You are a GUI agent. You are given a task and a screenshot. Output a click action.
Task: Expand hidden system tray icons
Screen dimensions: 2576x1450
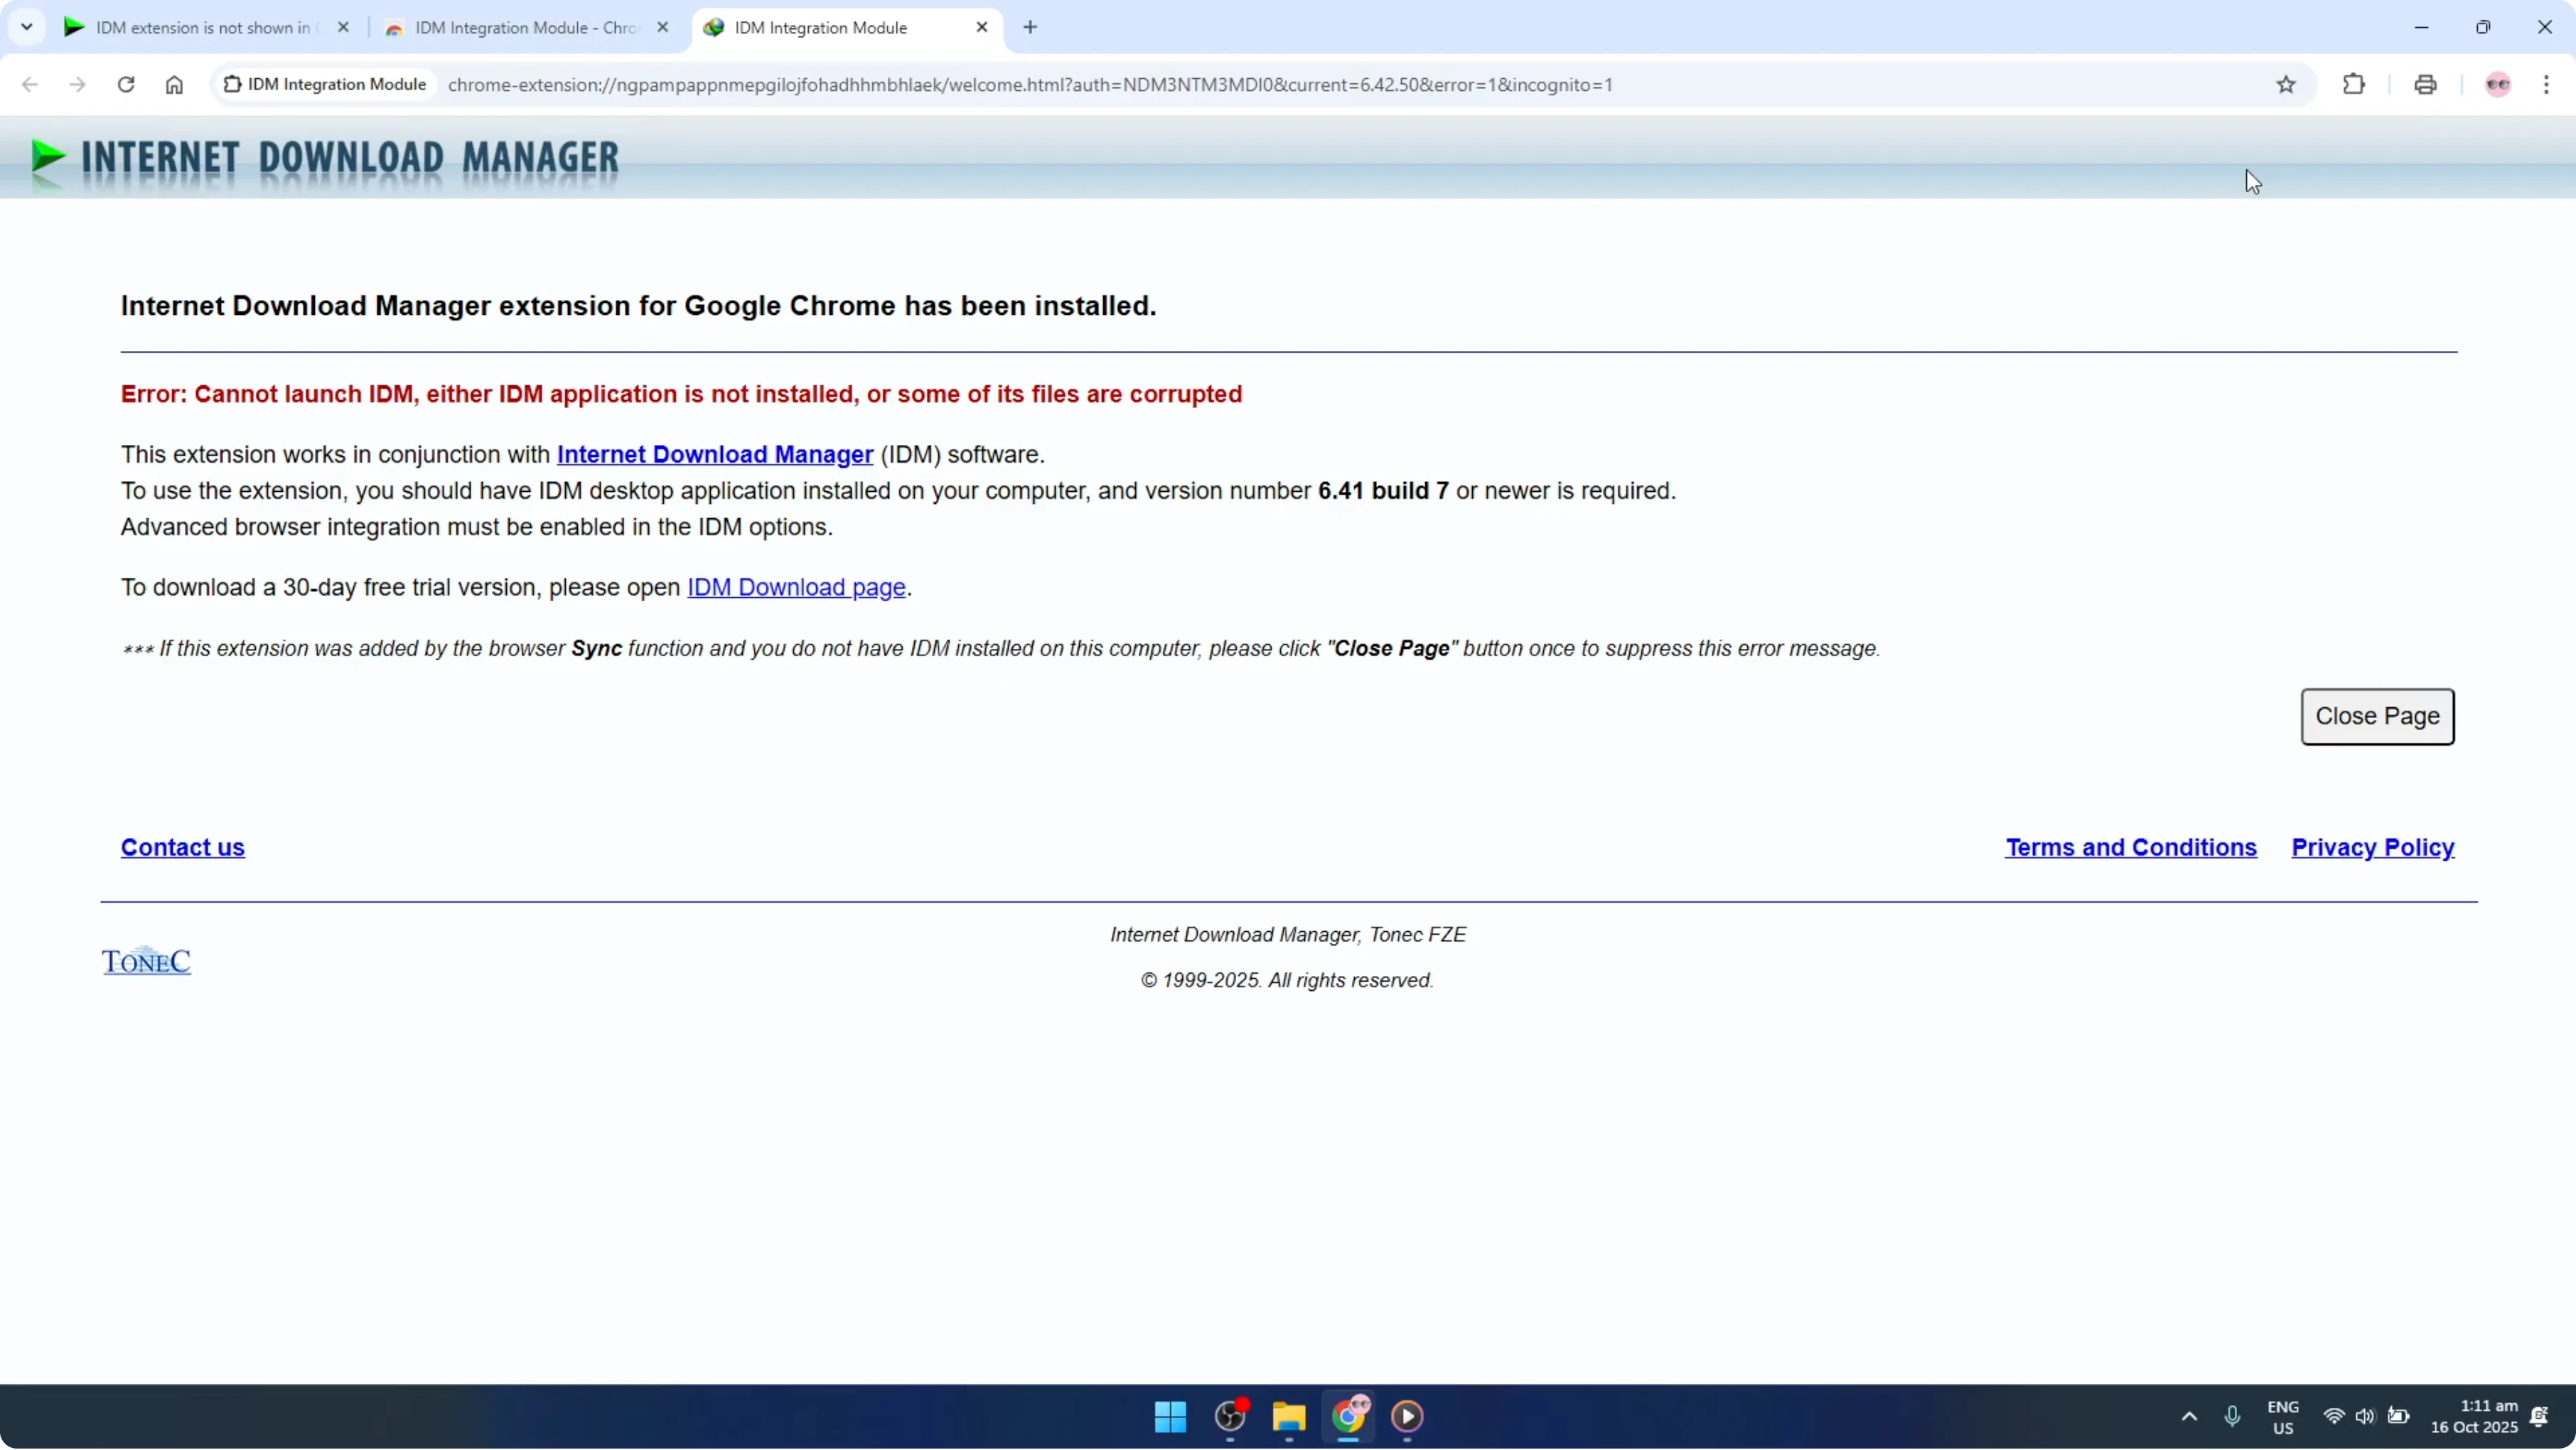(x=2190, y=1417)
